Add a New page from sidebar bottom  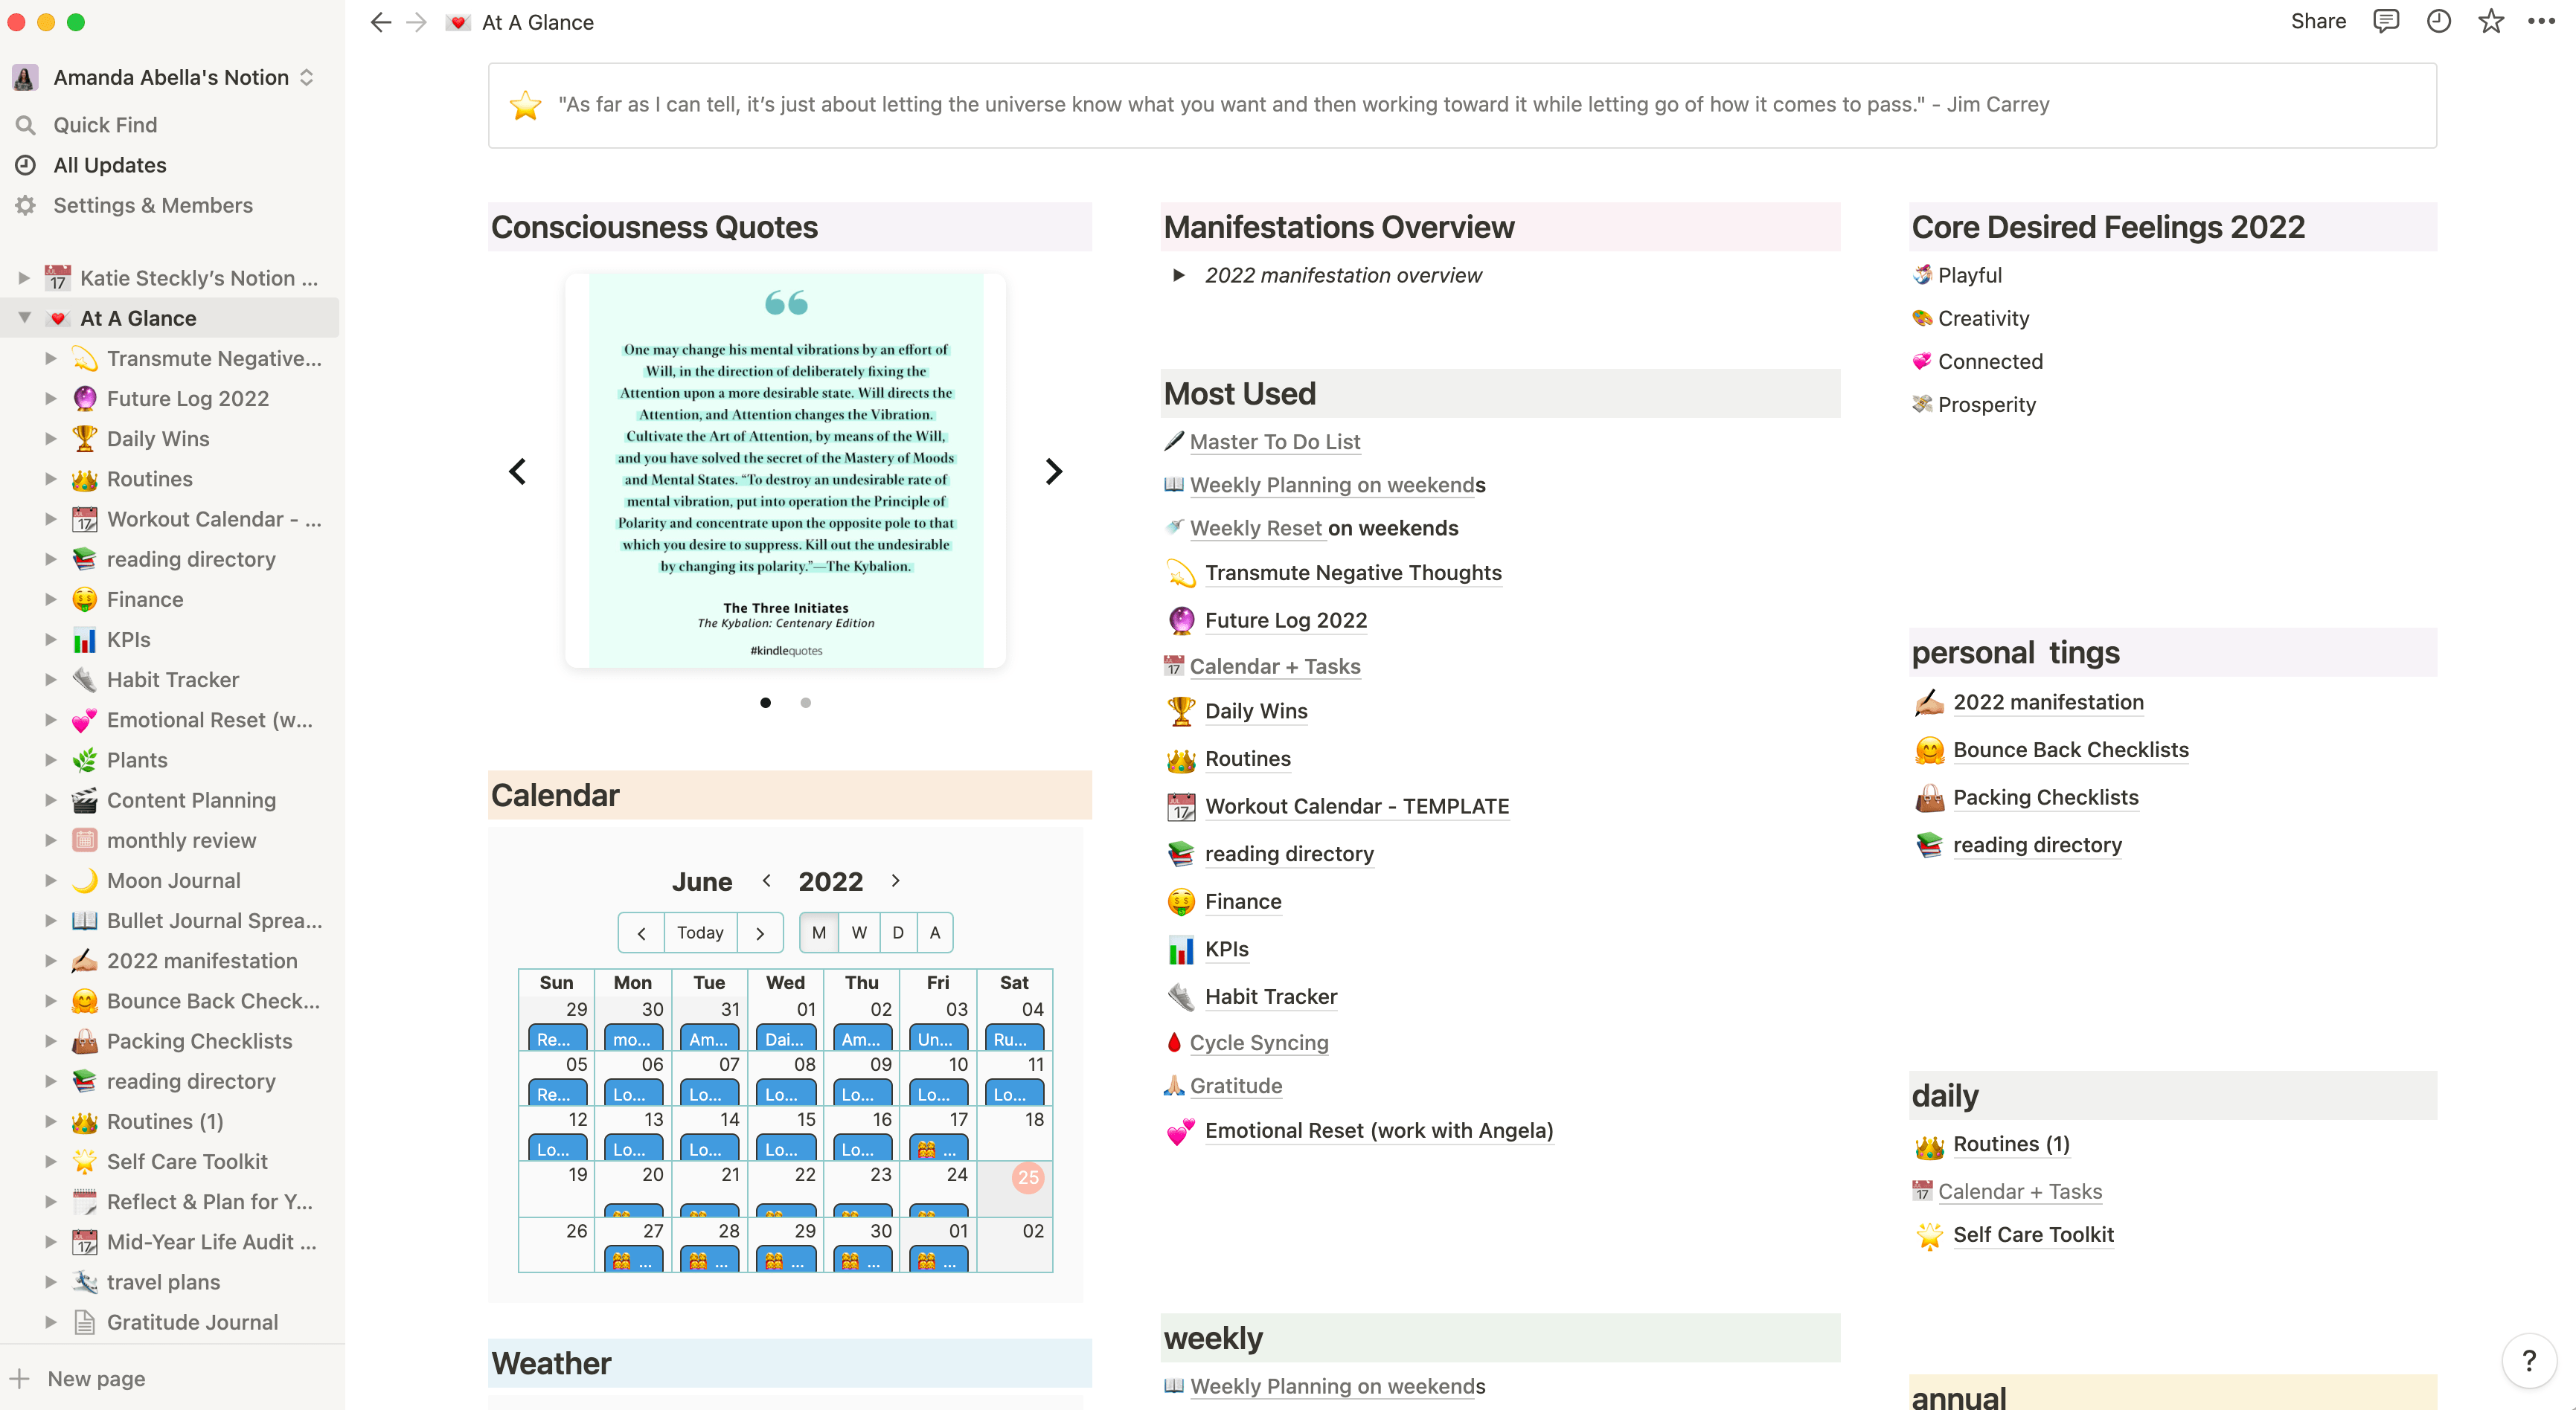point(95,1379)
